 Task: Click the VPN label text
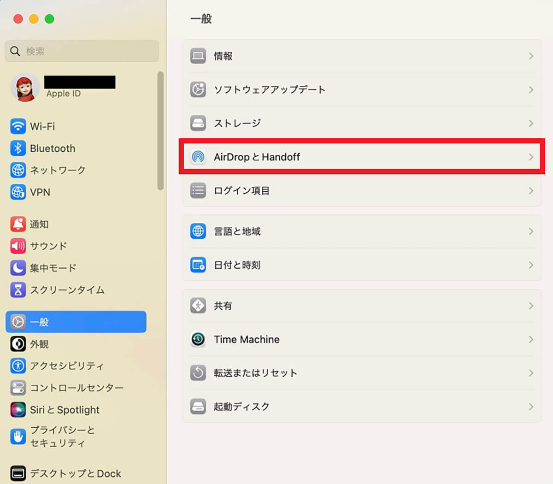click(x=40, y=192)
